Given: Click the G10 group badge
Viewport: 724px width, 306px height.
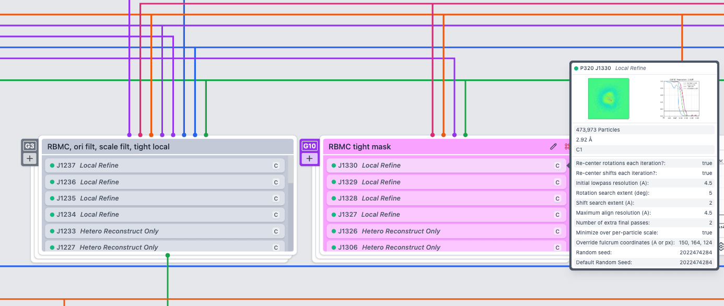Looking at the screenshot, I should coord(309,146).
